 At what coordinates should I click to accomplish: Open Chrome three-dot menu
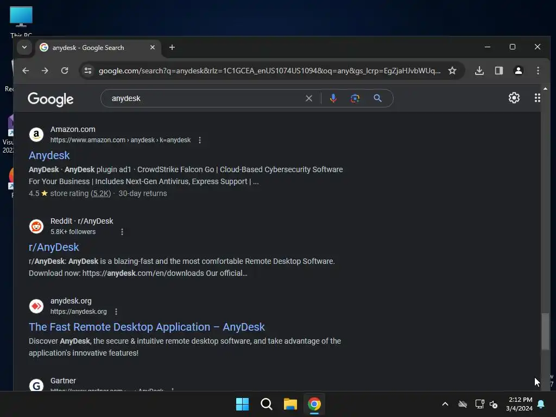[x=538, y=71]
